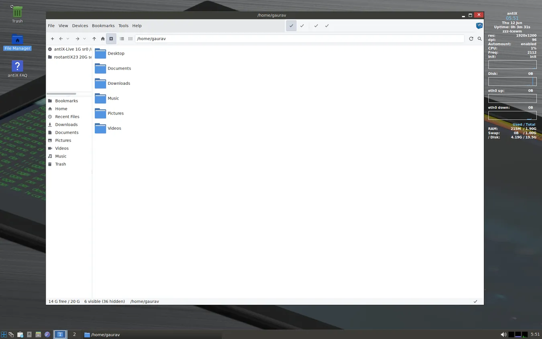Click the antiX FAQ desktop icon
This screenshot has width=542, height=339.
click(17, 69)
